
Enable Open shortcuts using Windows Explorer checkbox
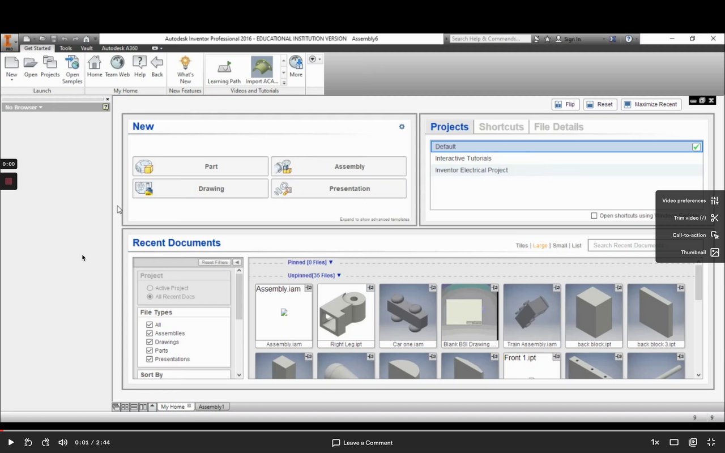click(594, 216)
